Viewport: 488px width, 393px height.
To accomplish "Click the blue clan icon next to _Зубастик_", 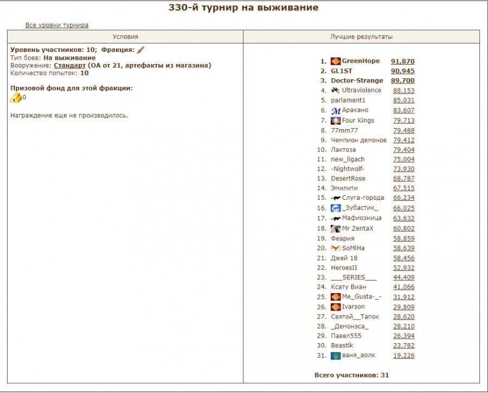I will [x=336, y=208].
